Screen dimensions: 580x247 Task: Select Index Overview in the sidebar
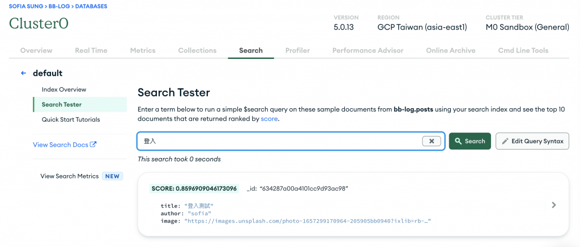pyautogui.click(x=64, y=90)
